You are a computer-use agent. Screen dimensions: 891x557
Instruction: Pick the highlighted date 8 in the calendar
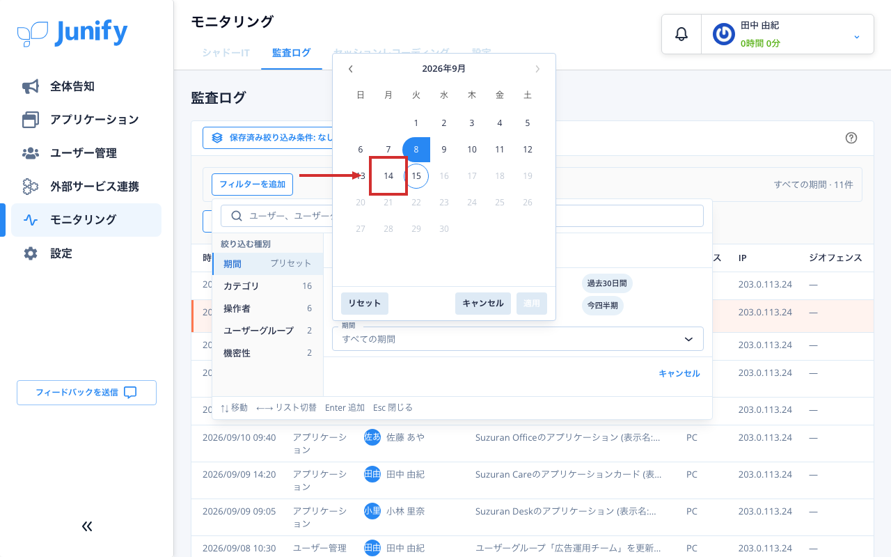(x=416, y=150)
